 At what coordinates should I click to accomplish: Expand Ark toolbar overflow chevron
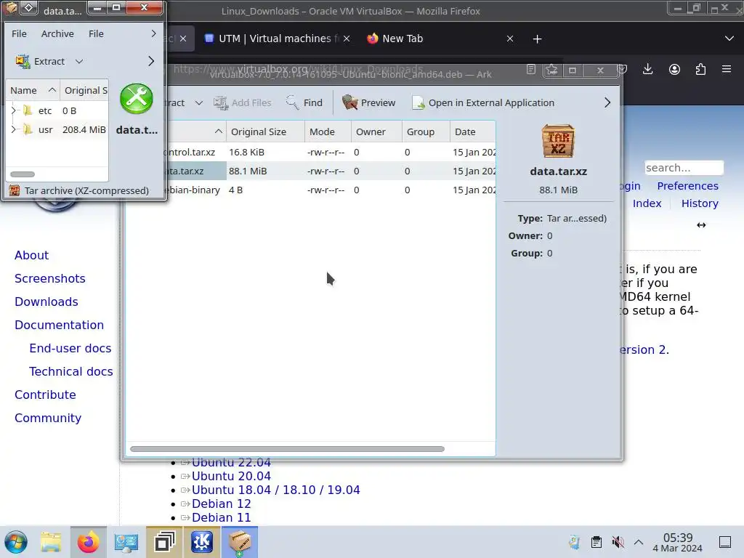[x=607, y=102]
